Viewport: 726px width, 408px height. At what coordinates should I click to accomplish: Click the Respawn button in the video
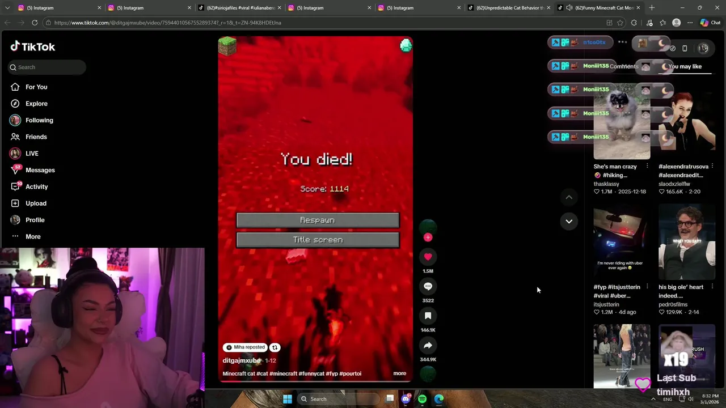318,220
